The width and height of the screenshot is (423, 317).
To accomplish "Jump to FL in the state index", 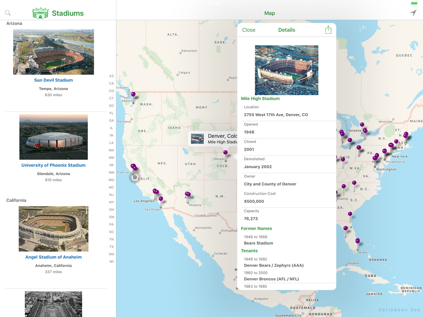I will click(x=111, y=113).
